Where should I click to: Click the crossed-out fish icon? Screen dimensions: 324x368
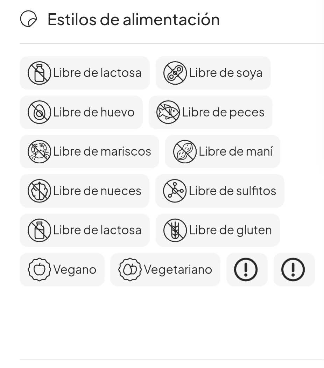pyautogui.click(x=168, y=112)
